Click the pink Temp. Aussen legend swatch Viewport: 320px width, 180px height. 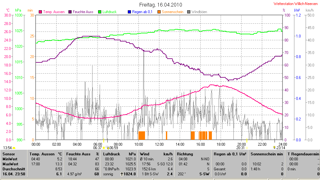point(40,12)
